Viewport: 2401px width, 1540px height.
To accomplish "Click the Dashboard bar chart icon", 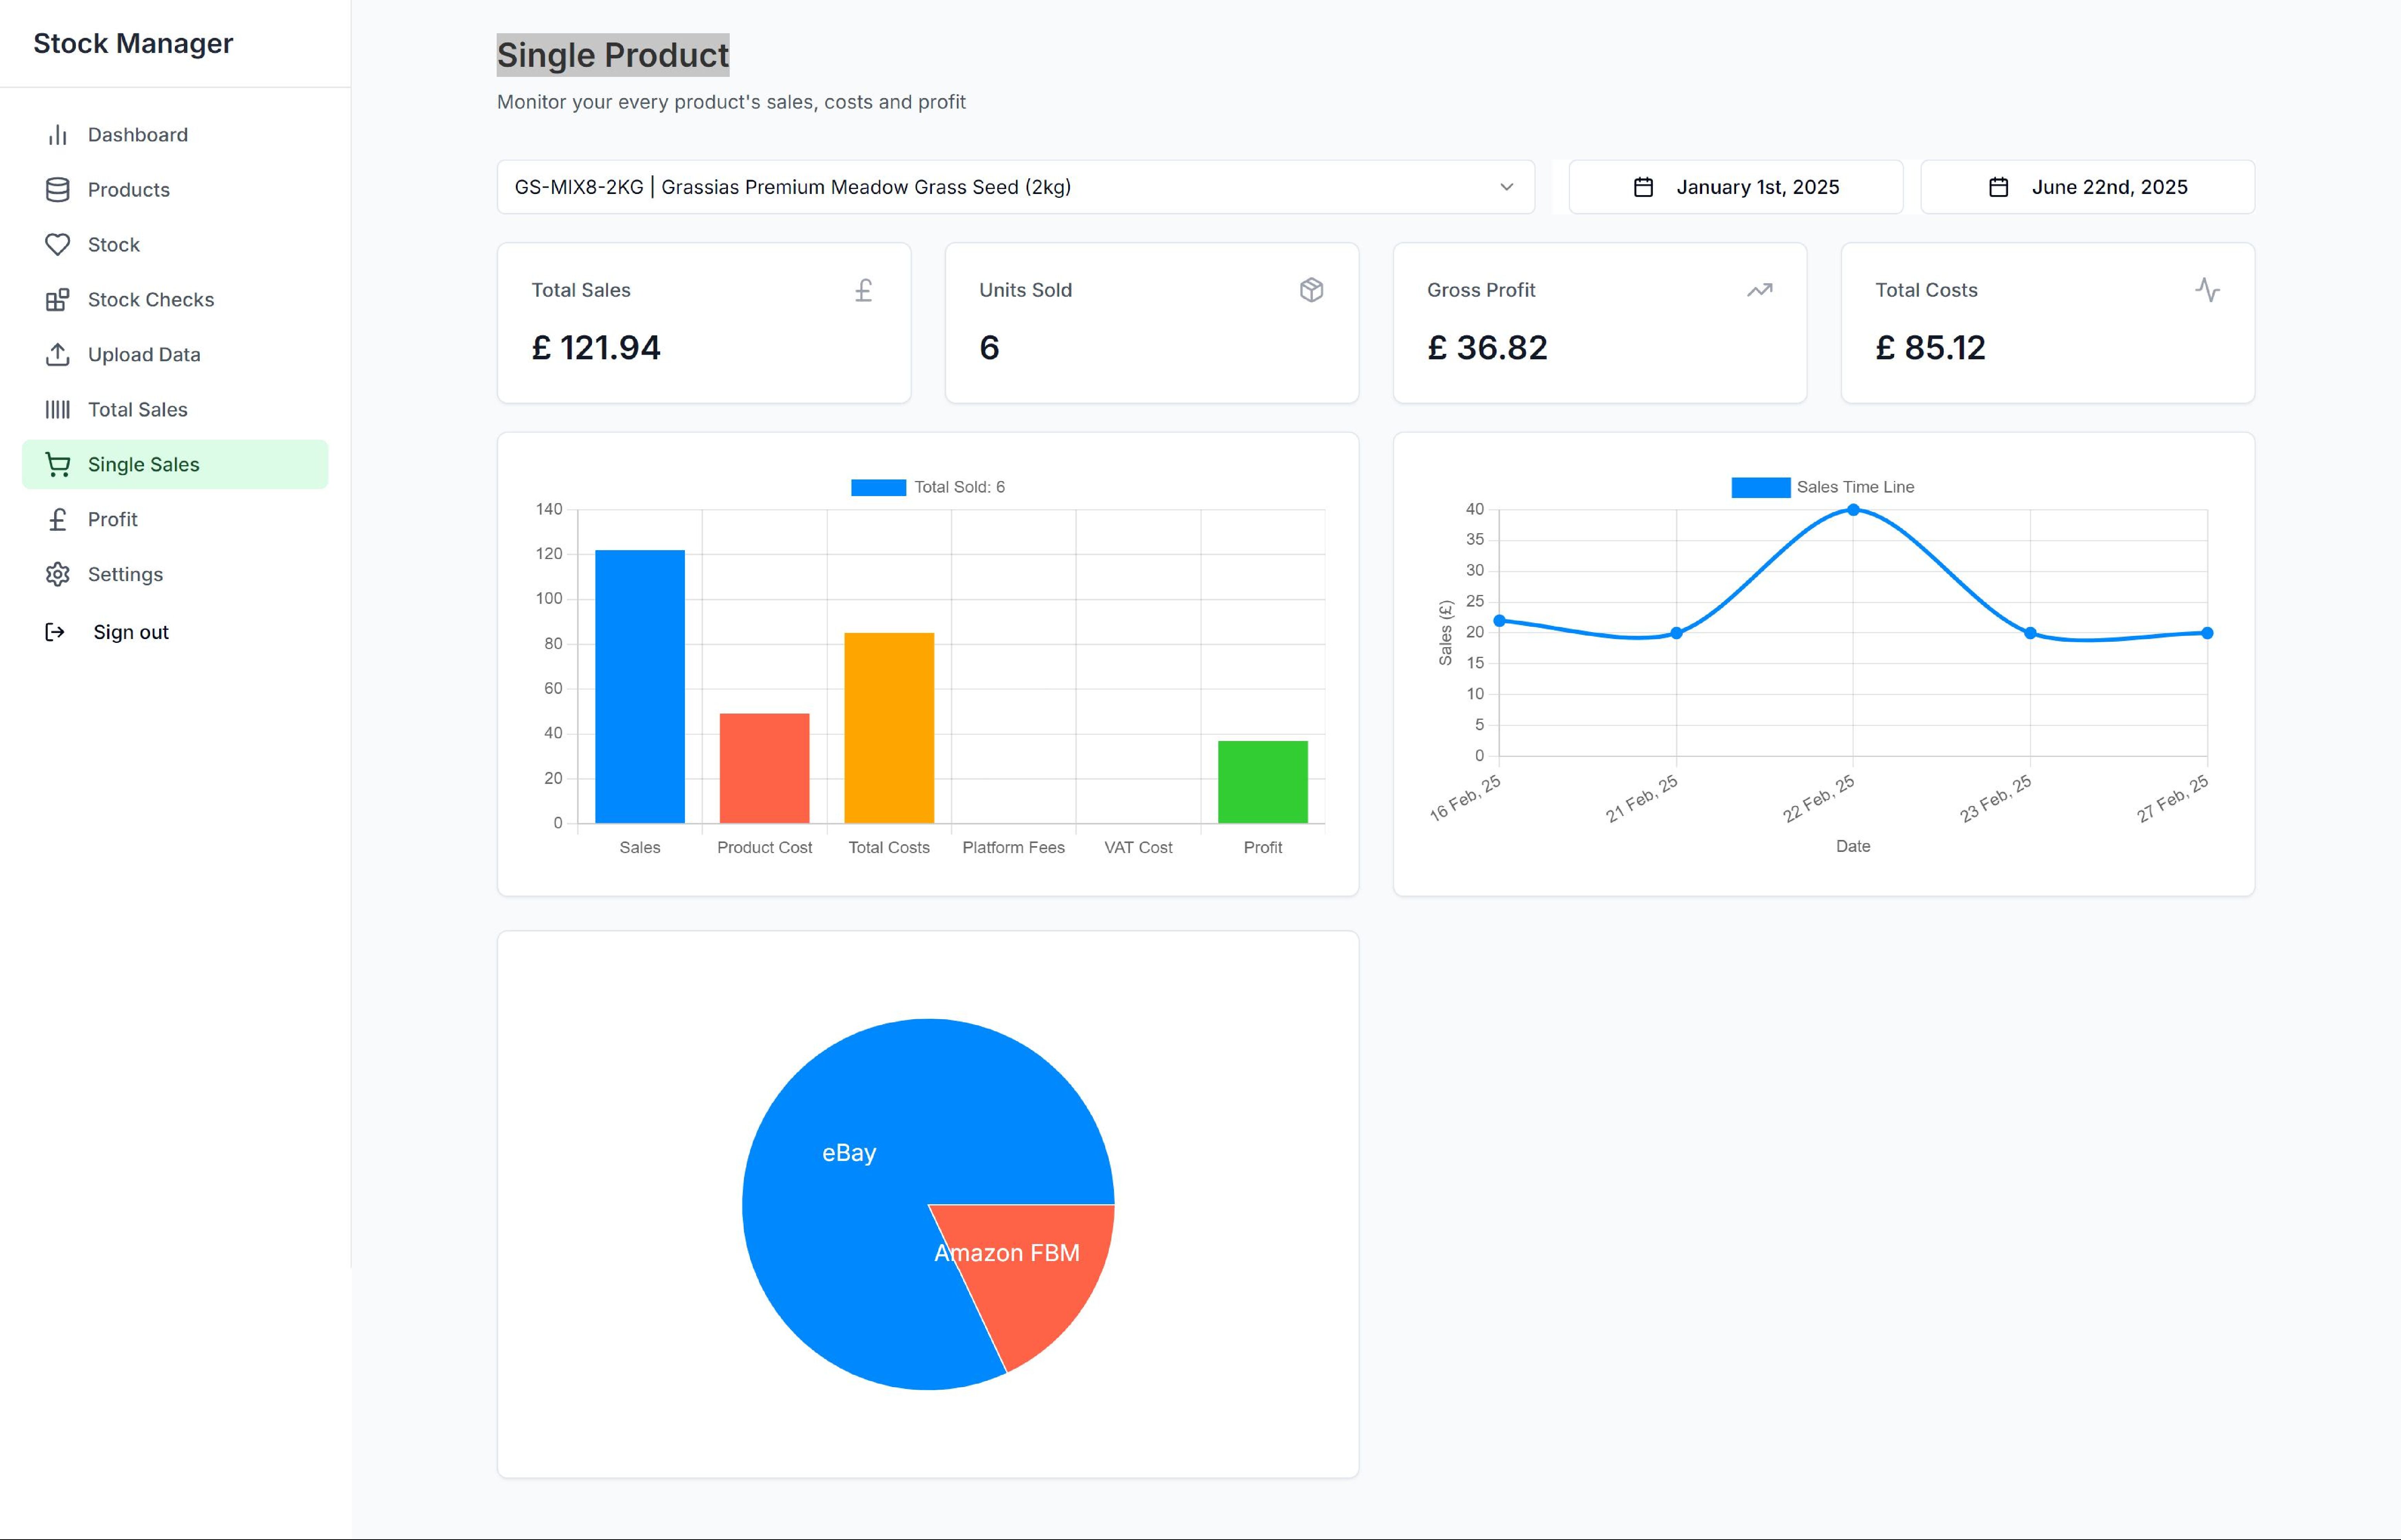I will point(58,135).
